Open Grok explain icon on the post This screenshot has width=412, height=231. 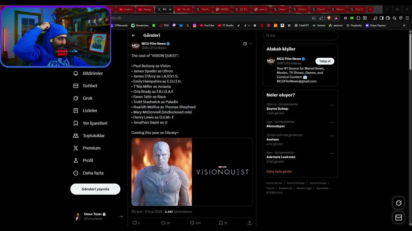click(x=245, y=44)
